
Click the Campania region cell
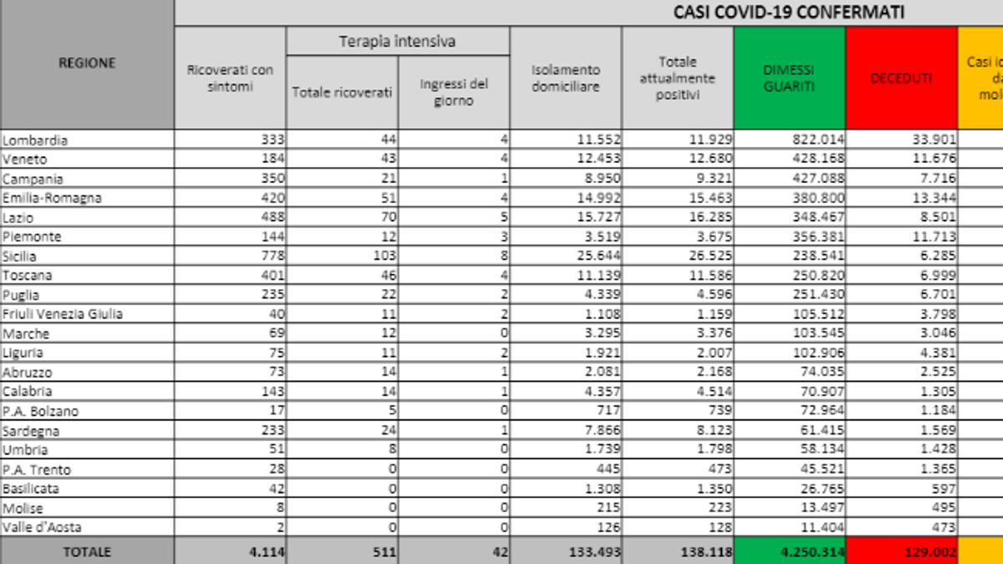[87, 178]
